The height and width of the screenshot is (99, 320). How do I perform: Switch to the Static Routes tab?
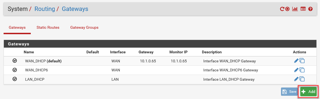(48, 27)
